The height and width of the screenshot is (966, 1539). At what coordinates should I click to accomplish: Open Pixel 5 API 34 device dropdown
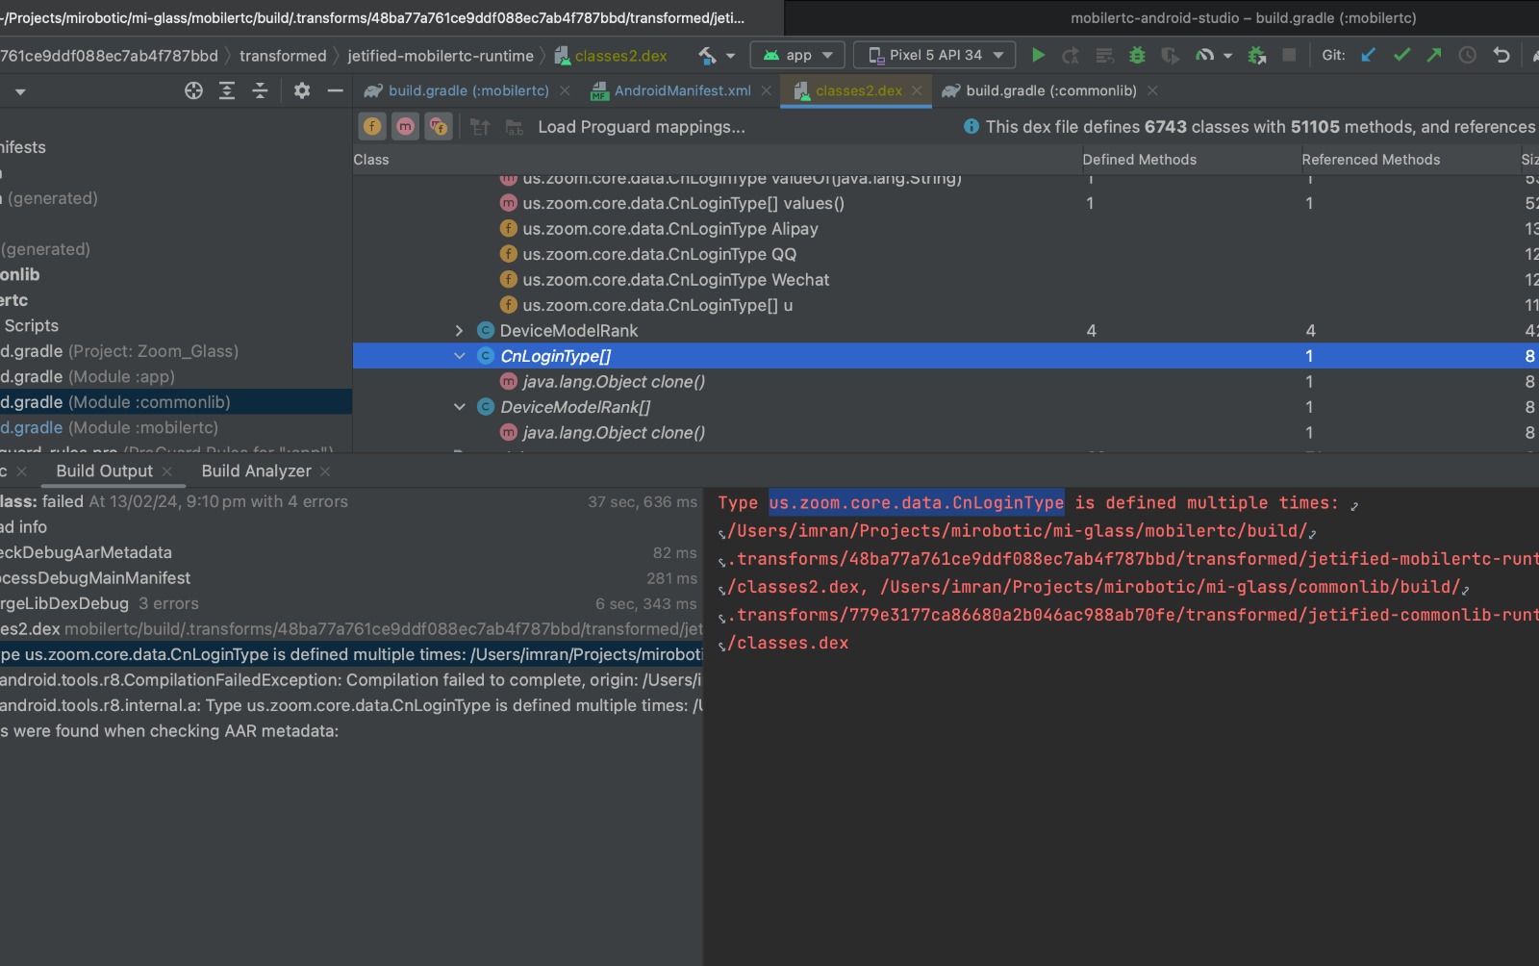click(x=936, y=56)
